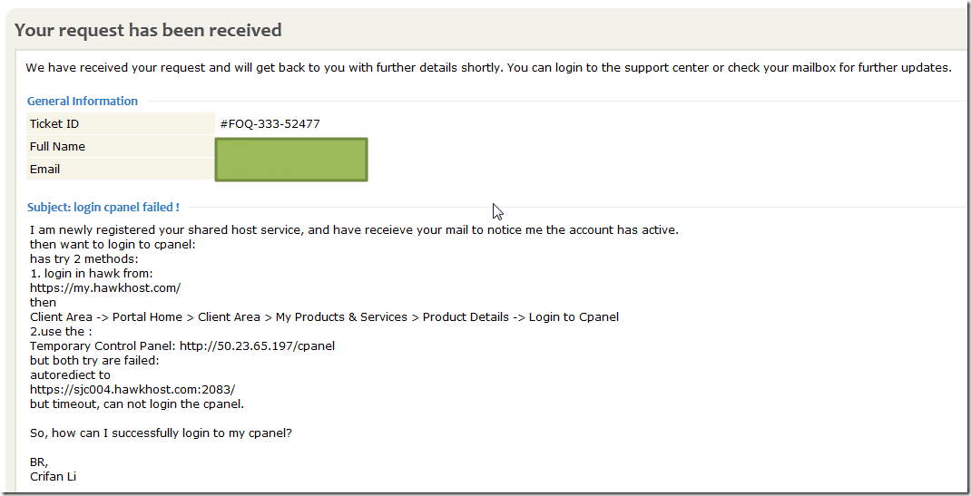Click the "Your request has been received" heading
971x496 pixels.
[148, 30]
